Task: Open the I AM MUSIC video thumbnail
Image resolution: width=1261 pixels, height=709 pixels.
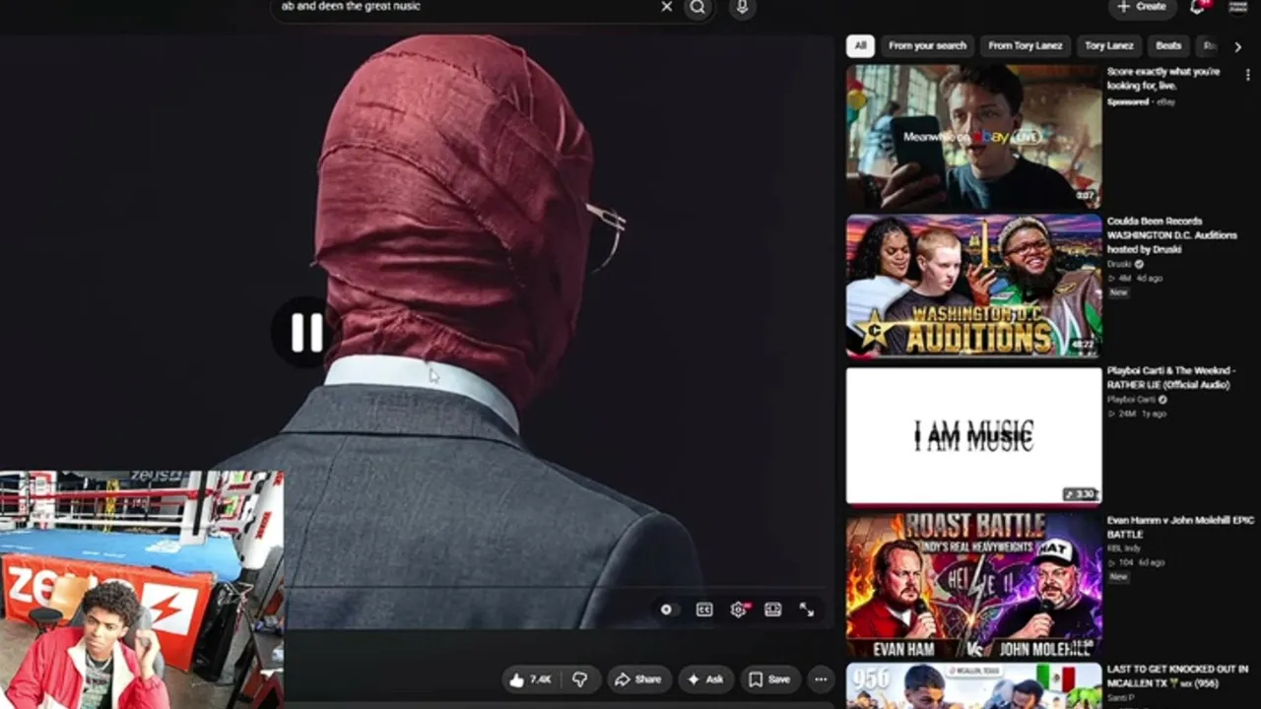Action: pyautogui.click(x=973, y=435)
